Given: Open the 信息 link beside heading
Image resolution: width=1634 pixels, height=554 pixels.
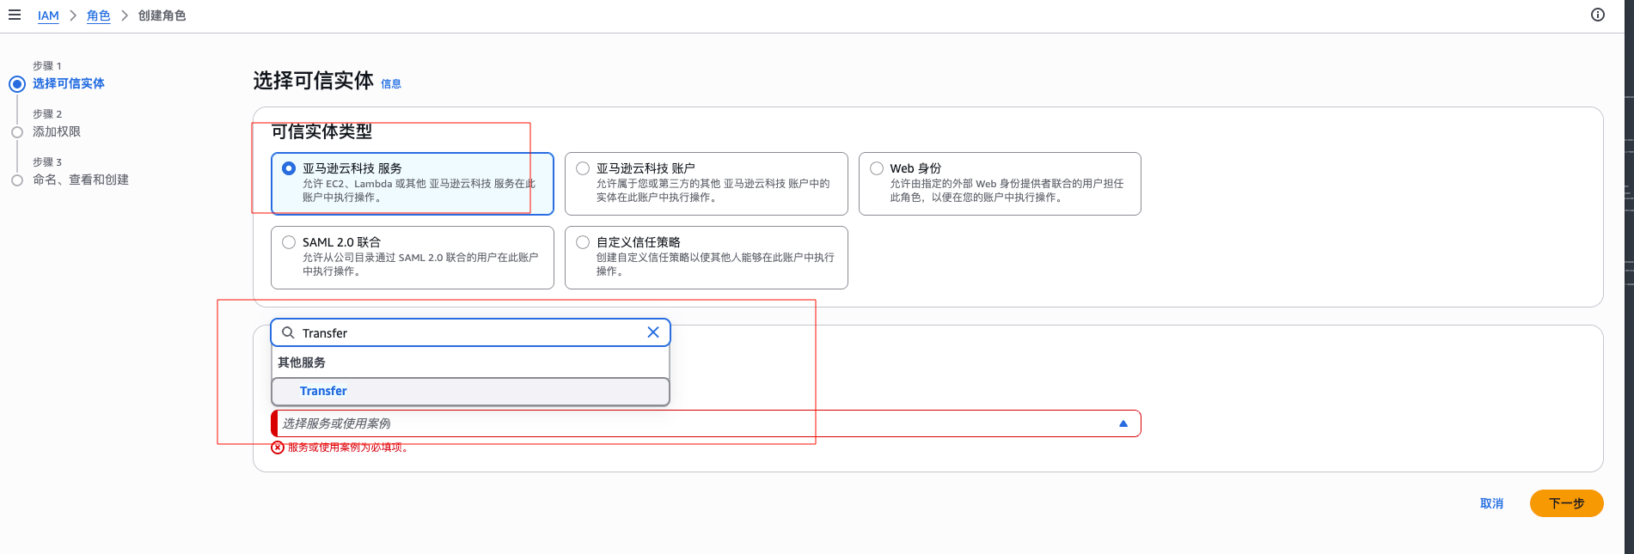Looking at the screenshot, I should [x=391, y=84].
